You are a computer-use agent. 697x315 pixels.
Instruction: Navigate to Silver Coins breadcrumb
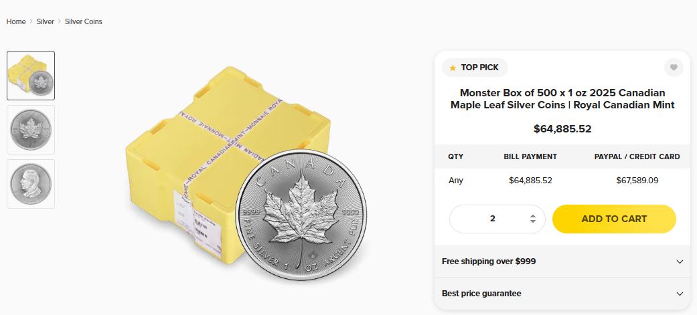84,21
